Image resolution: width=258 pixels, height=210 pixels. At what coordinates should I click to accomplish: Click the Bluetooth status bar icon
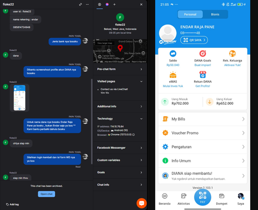(x=223, y=5)
